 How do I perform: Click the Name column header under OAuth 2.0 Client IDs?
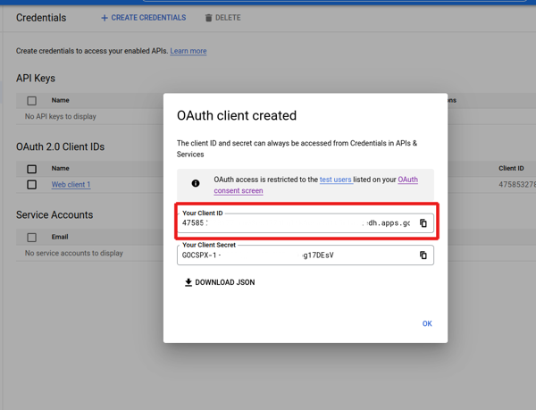61,168
